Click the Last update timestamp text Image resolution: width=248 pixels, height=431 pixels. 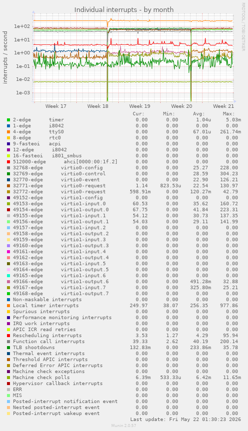point(186,420)
